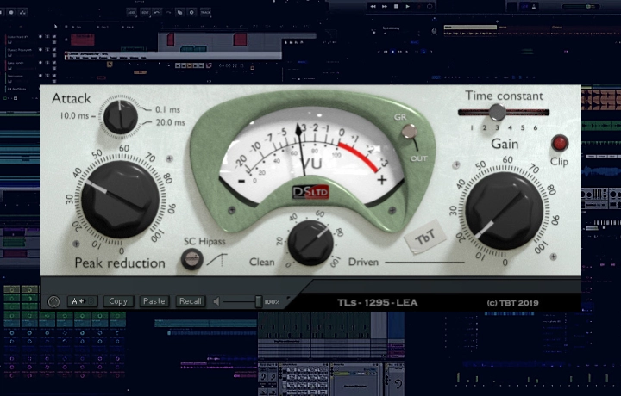Click fast-forward in the background DAW transport
621x396 pixels.
[384, 6]
